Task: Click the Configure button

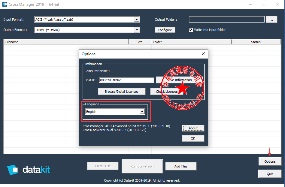Action: (165, 30)
